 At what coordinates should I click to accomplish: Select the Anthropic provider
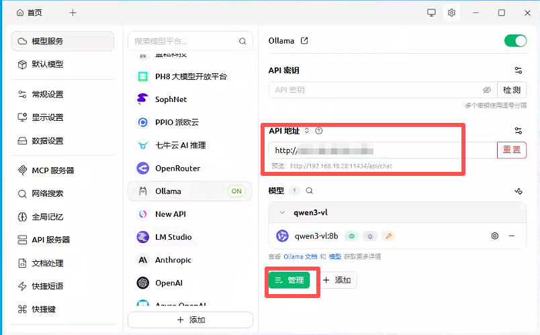190,260
